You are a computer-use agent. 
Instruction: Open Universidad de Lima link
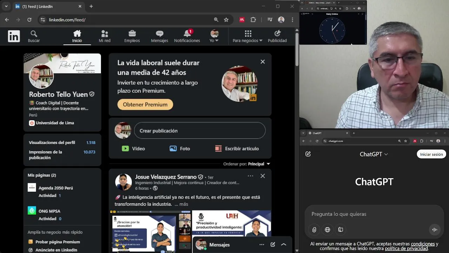tap(52, 123)
